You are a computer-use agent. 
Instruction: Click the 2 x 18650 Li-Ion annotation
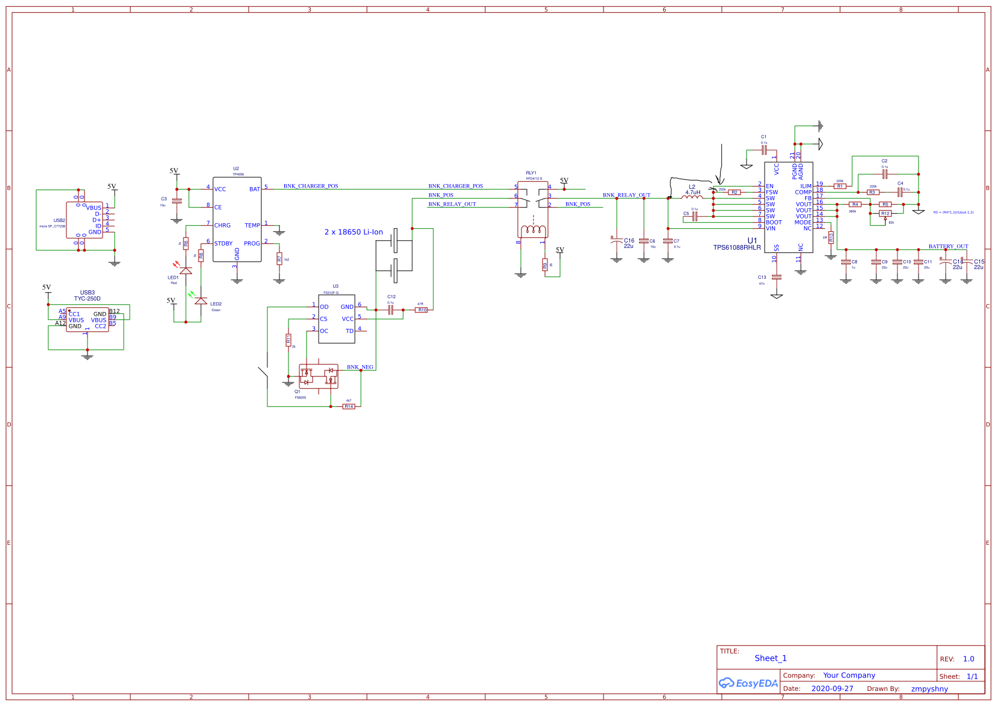tap(354, 232)
